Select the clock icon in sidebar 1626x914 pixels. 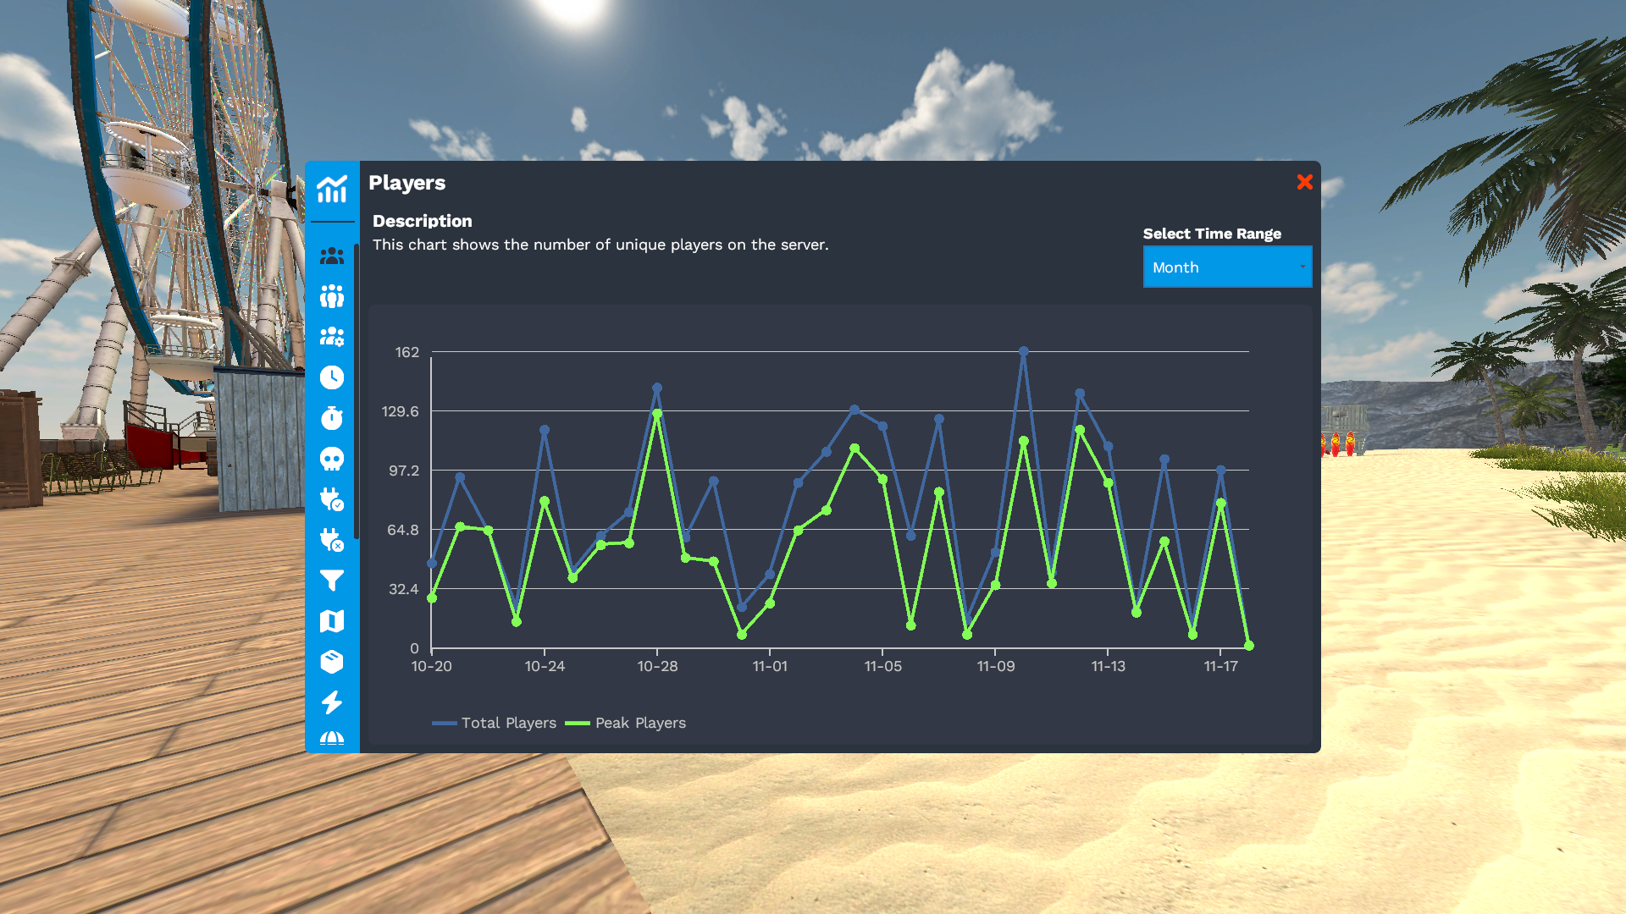point(332,377)
